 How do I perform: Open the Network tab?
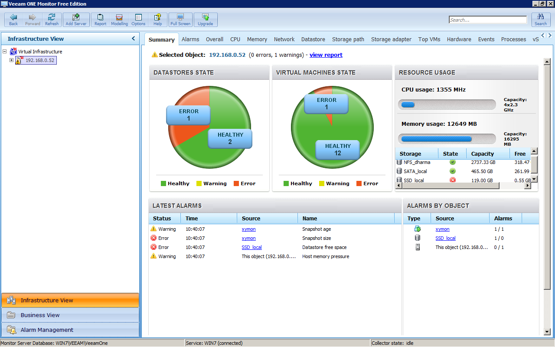pyautogui.click(x=284, y=39)
